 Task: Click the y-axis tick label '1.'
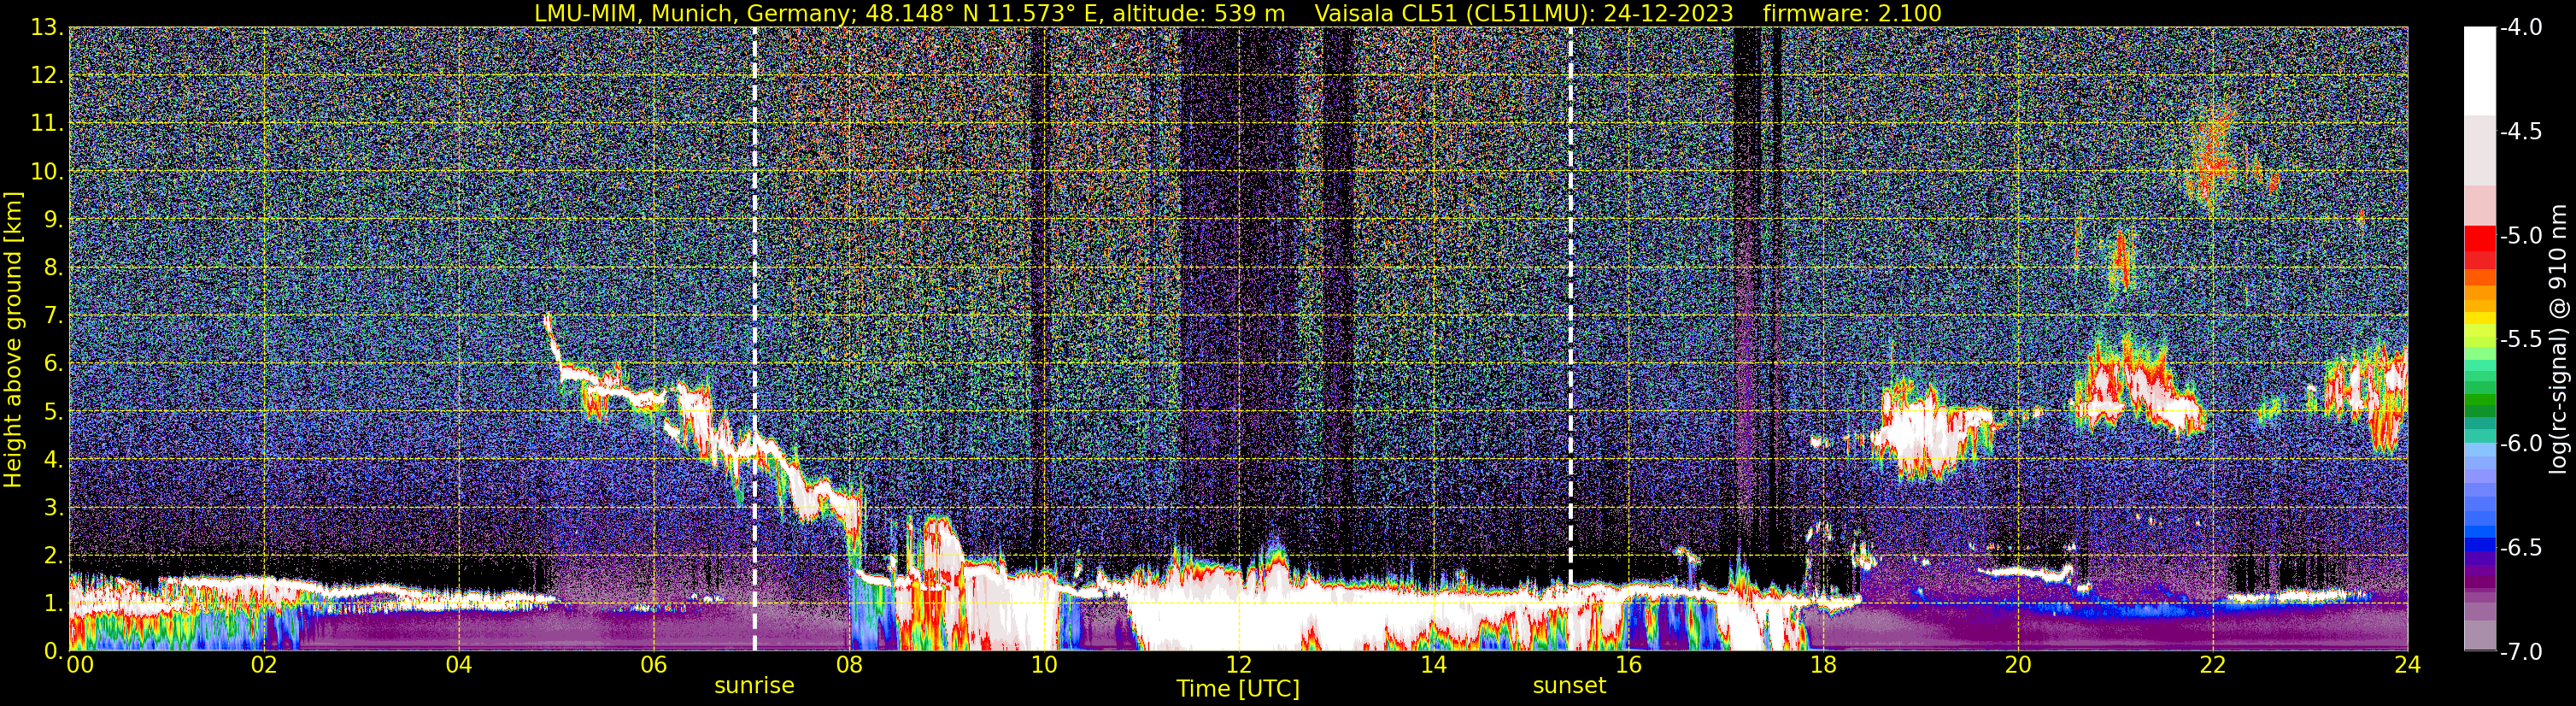coord(54,604)
